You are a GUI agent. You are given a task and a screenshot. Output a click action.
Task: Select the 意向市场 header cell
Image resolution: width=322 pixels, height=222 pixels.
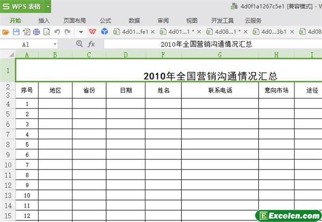(x=276, y=90)
